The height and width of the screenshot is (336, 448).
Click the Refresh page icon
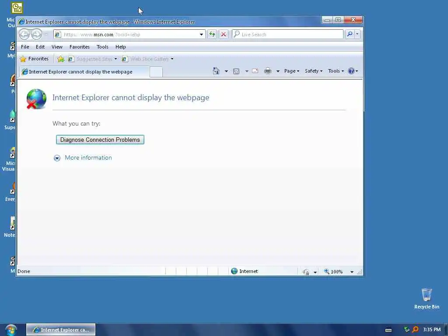[212, 34]
